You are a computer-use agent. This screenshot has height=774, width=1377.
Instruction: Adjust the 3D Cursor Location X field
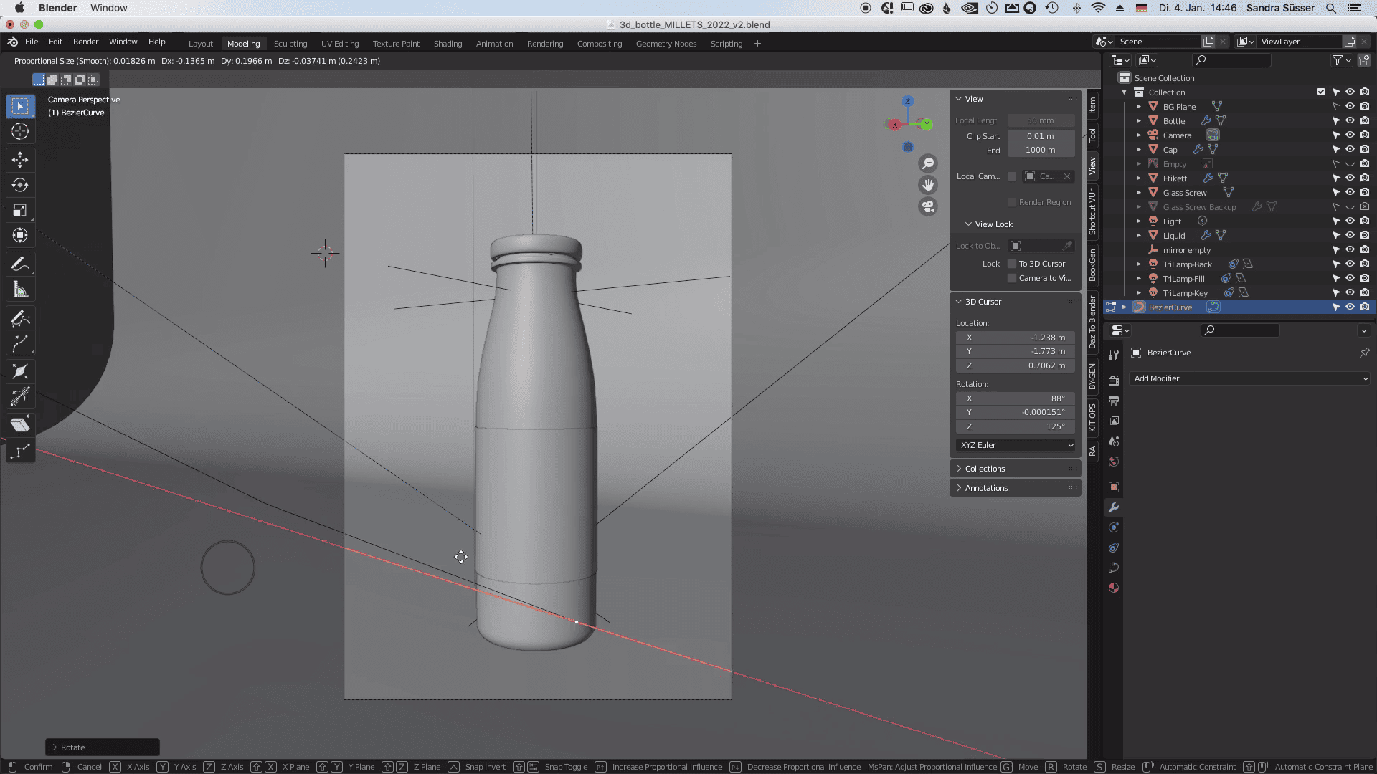(x=1016, y=338)
